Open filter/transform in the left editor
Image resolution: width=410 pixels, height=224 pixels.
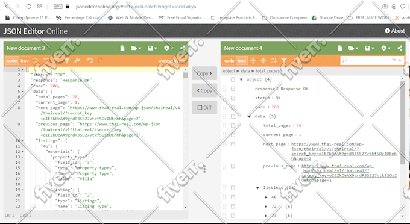[x=67, y=61]
